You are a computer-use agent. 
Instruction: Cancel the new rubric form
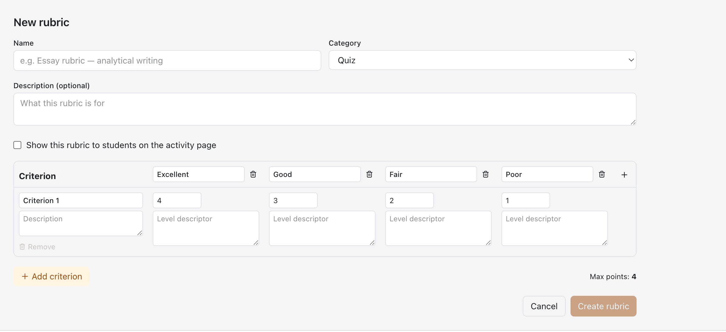click(x=544, y=306)
